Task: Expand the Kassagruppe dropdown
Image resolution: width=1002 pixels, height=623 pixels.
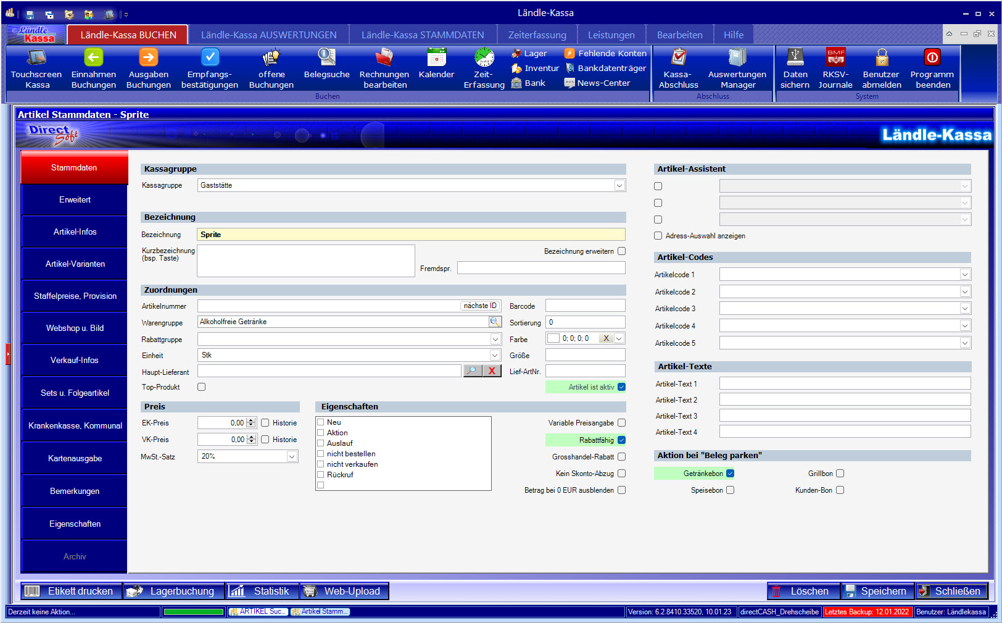Action: [619, 185]
